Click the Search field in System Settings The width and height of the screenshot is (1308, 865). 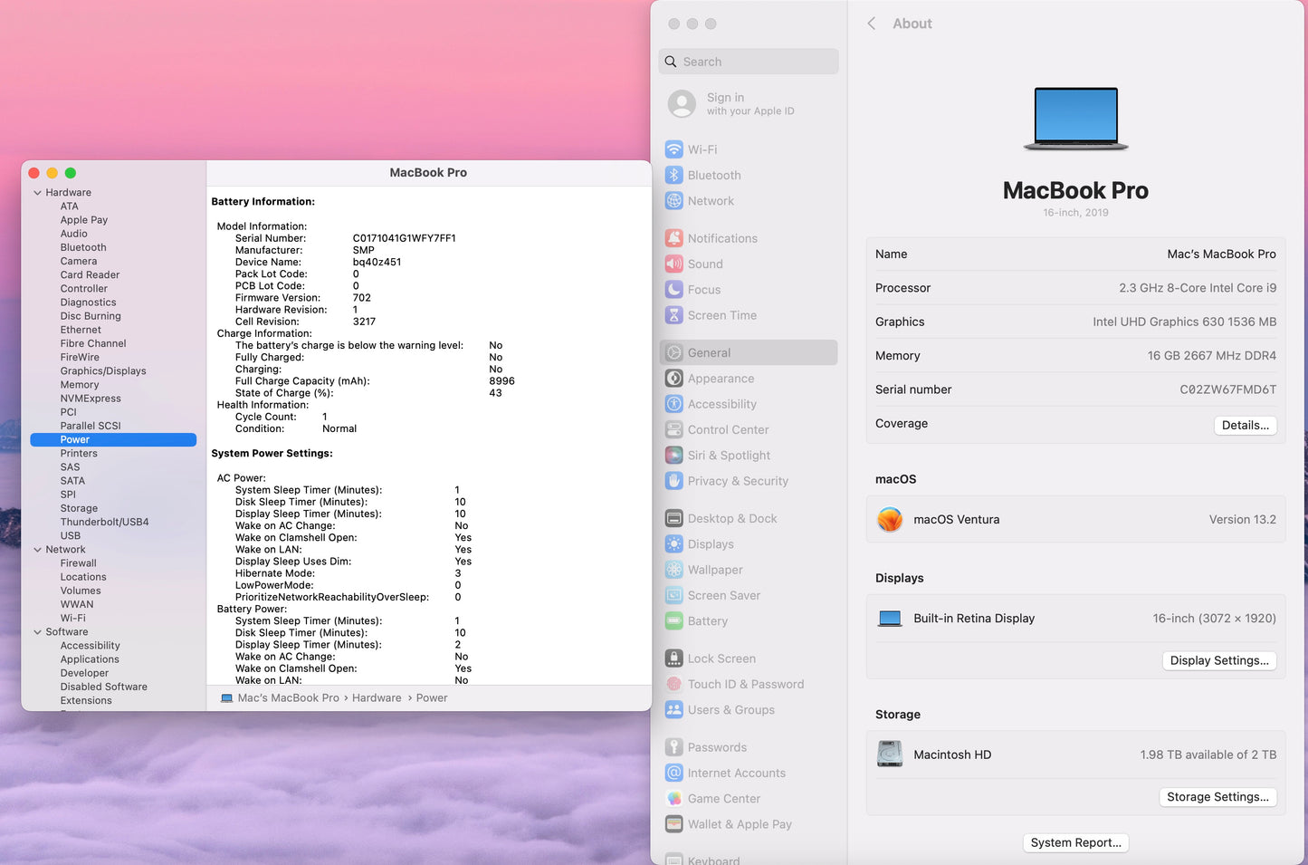[748, 61]
